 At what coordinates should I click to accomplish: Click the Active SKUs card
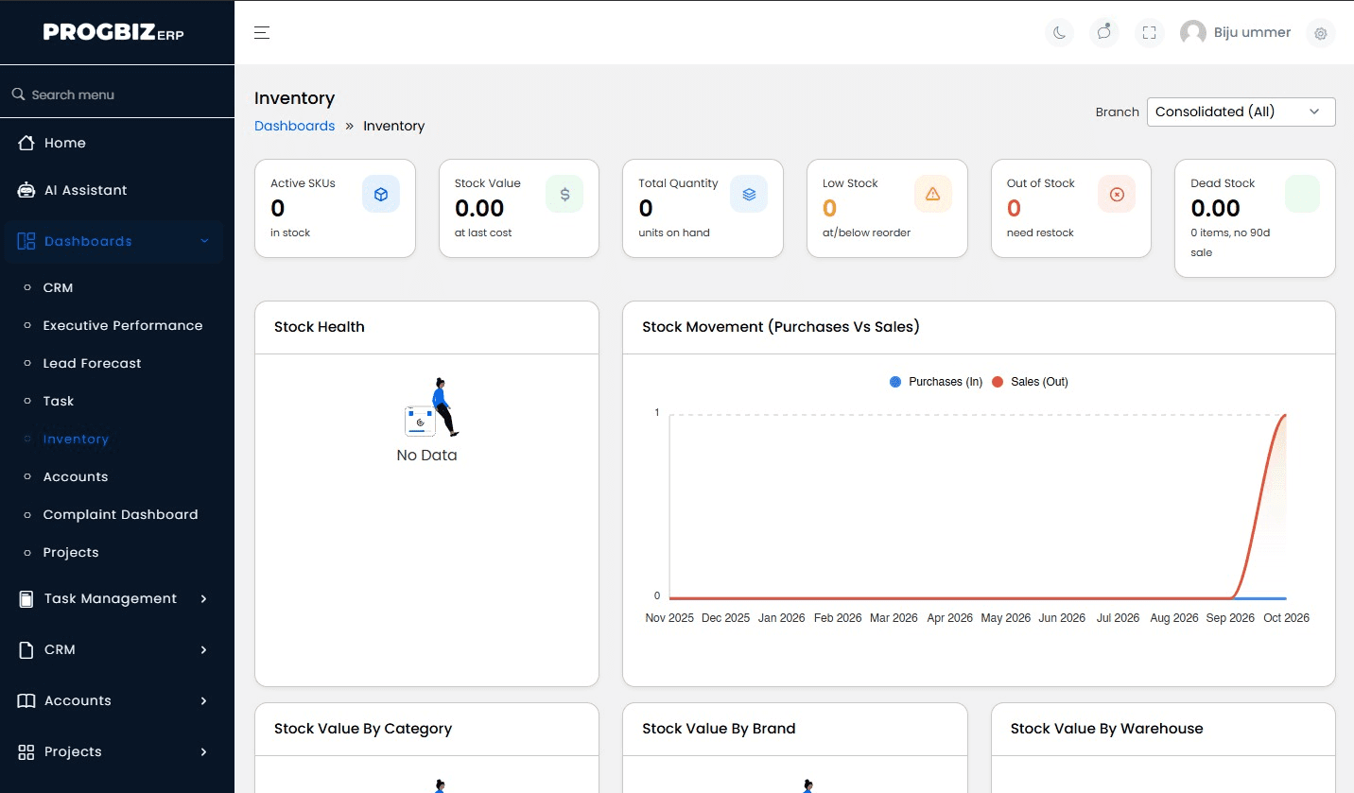click(x=335, y=208)
